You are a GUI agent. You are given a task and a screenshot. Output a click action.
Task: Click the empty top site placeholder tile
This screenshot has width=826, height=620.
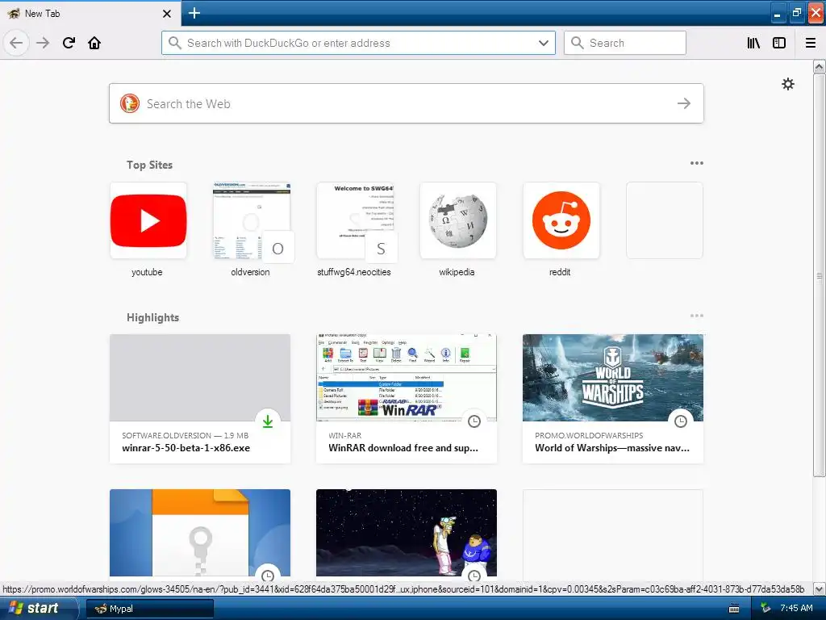tap(665, 220)
